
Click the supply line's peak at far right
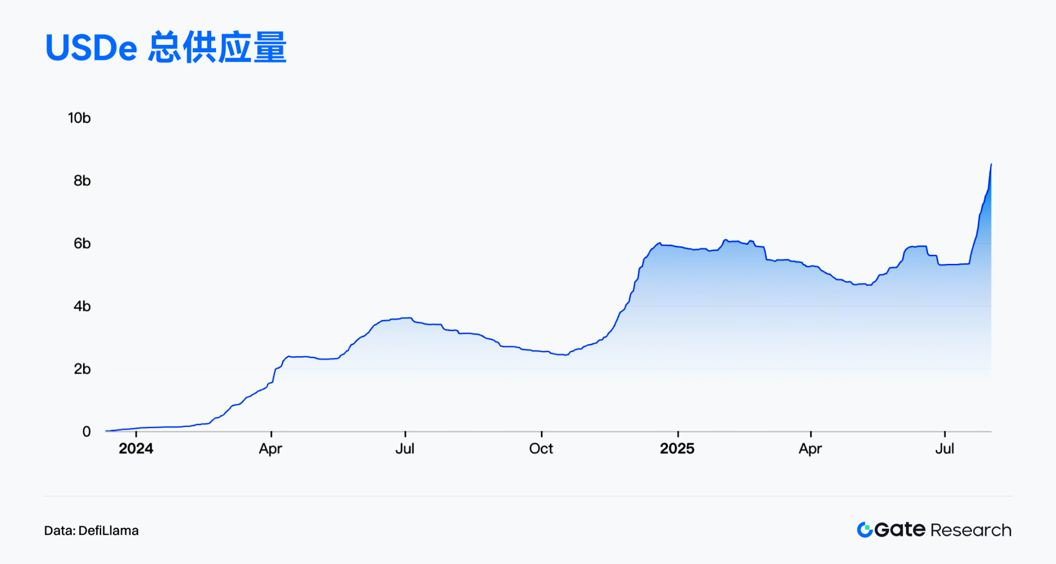tap(991, 165)
